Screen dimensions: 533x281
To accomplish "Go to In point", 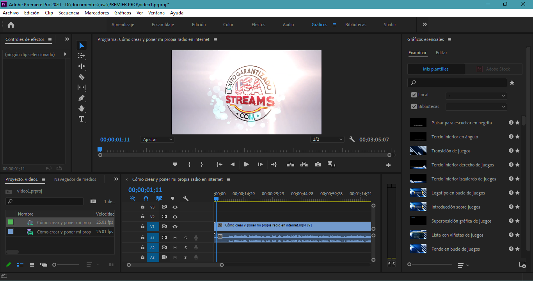I will tap(220, 164).
